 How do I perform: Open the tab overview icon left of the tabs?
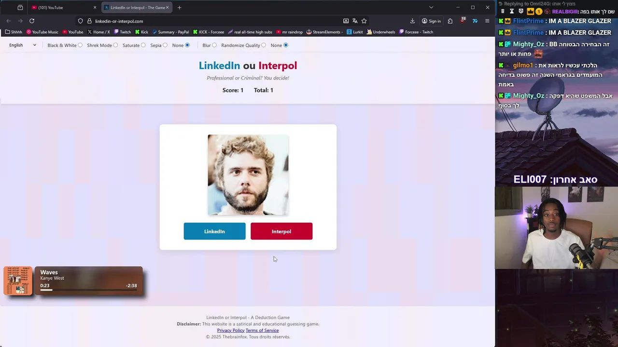click(20, 7)
